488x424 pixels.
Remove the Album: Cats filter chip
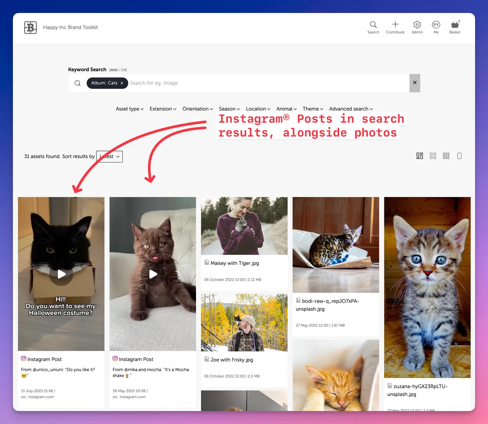(x=122, y=83)
